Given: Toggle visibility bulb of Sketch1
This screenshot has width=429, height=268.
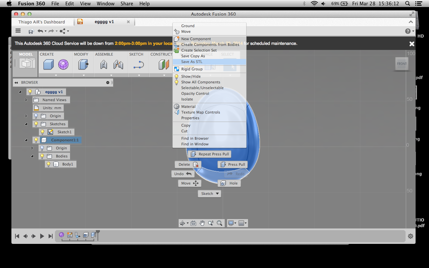Looking at the screenshot, I should point(43,132).
